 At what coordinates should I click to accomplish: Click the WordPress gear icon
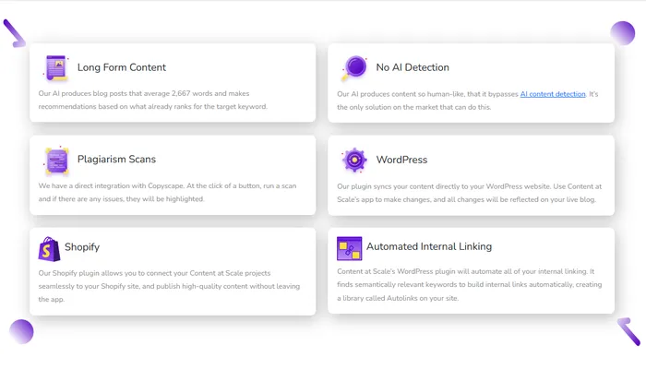(353, 160)
